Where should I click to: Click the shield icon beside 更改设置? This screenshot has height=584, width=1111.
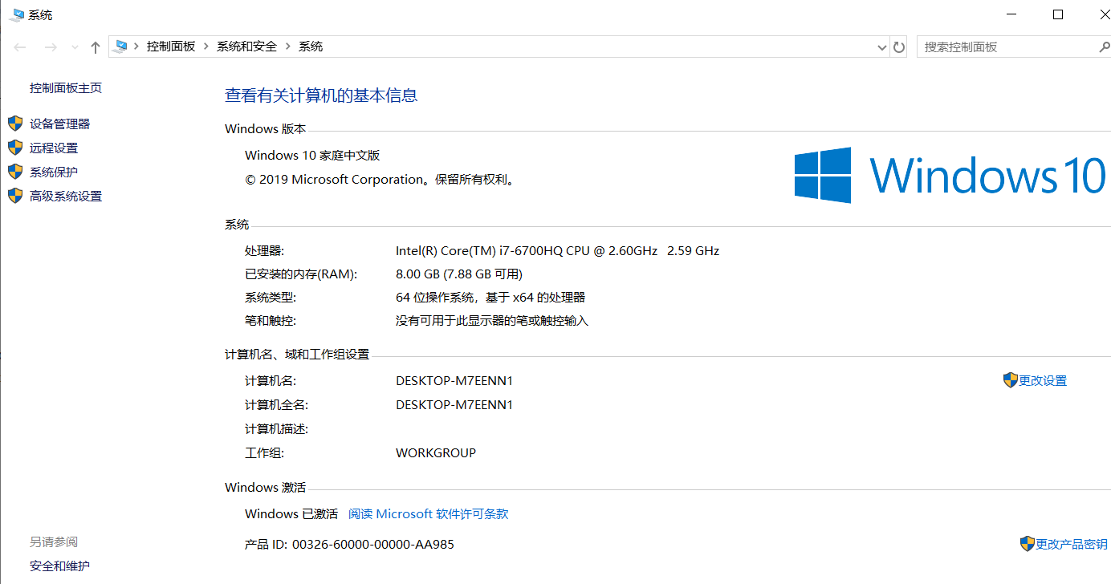click(1011, 380)
